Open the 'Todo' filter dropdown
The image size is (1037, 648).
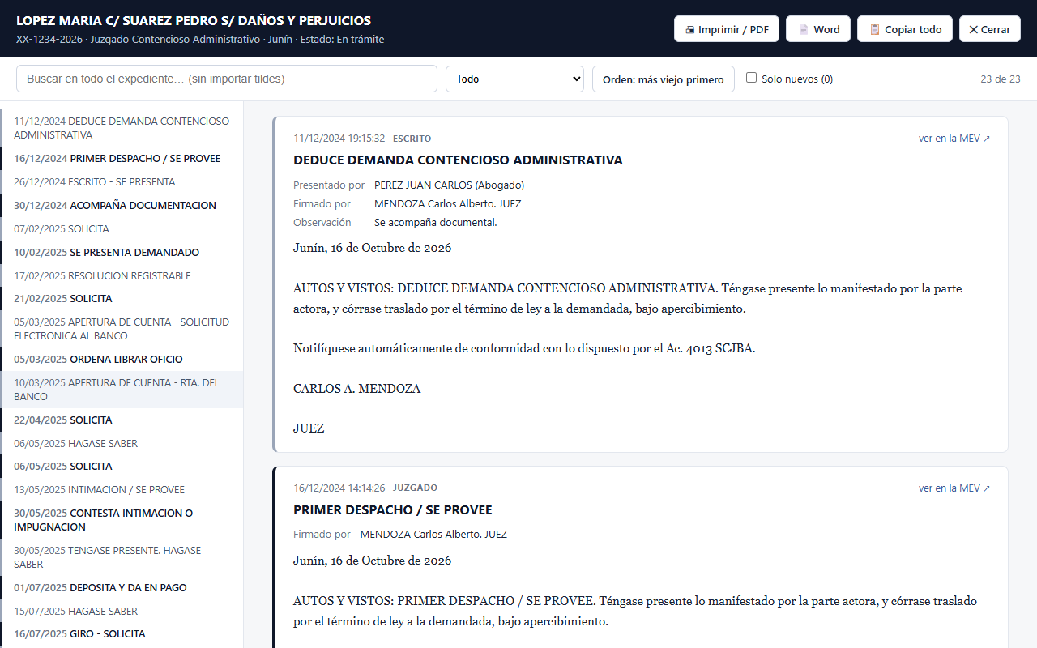point(515,79)
